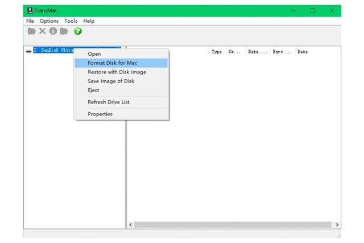Open the File menu
Screen dimensions: 364x243
pos(30,21)
